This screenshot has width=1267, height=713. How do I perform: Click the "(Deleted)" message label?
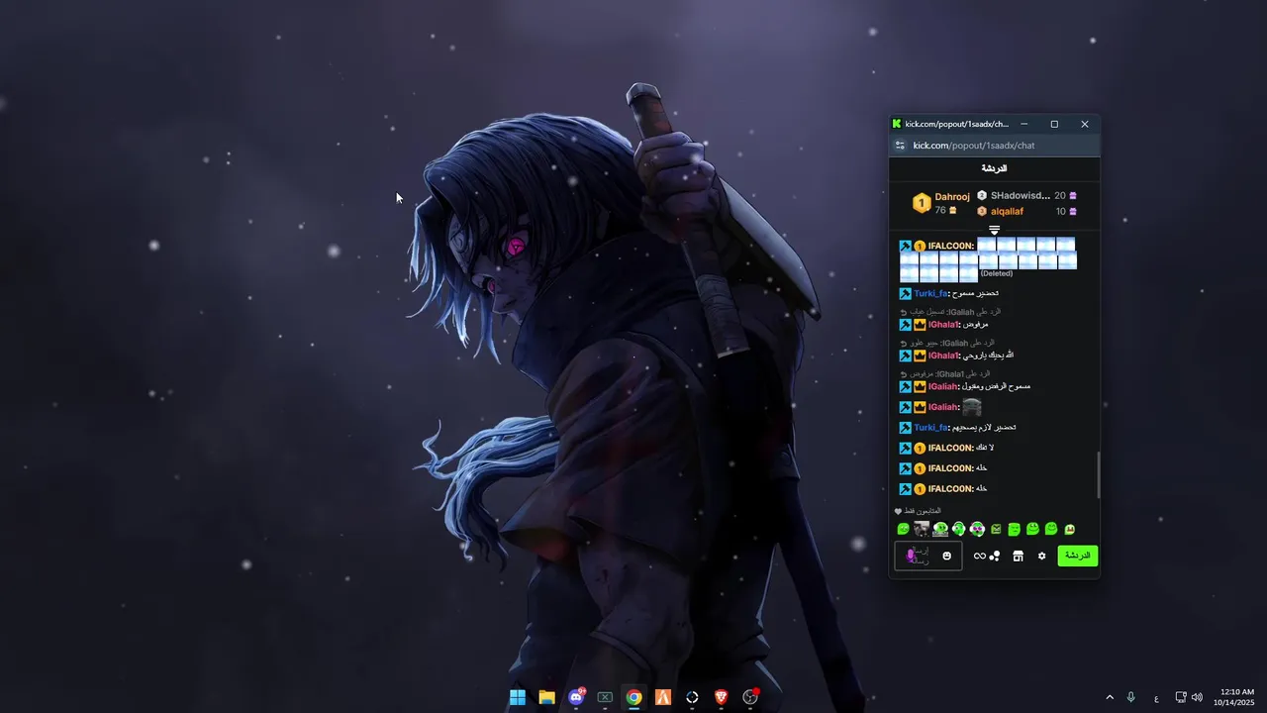[997, 273]
